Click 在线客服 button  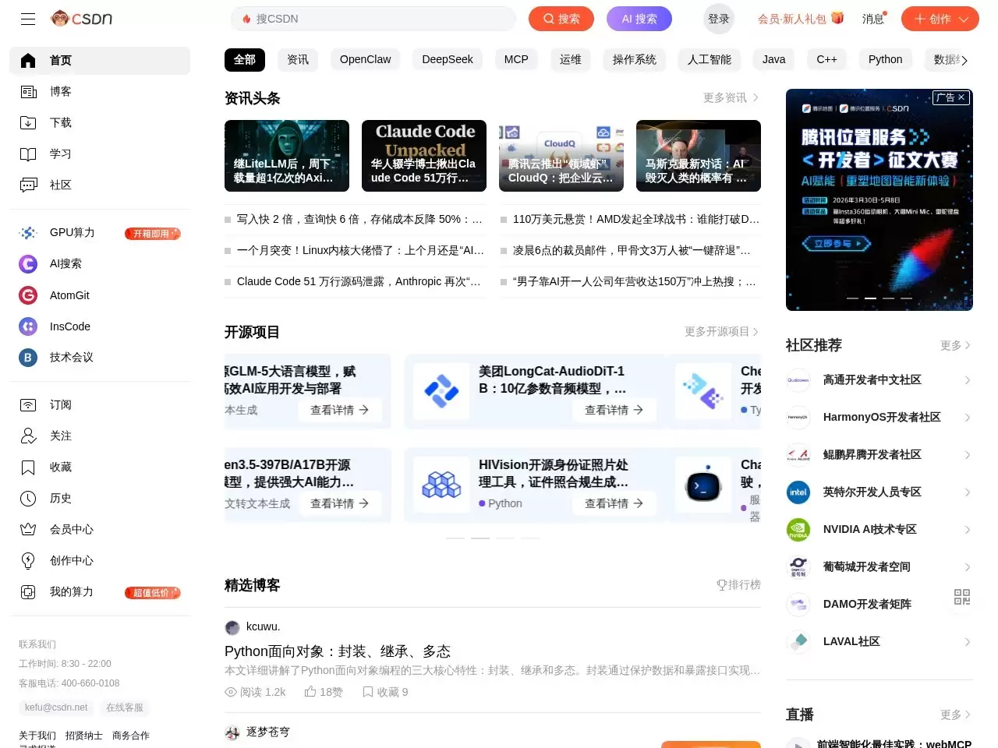point(125,707)
